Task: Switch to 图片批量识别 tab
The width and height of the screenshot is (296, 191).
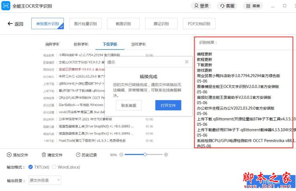Action: coord(85,24)
